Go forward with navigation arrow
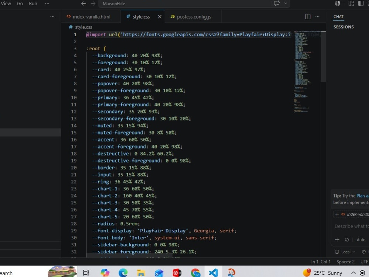The image size is (369, 277). [93, 4]
